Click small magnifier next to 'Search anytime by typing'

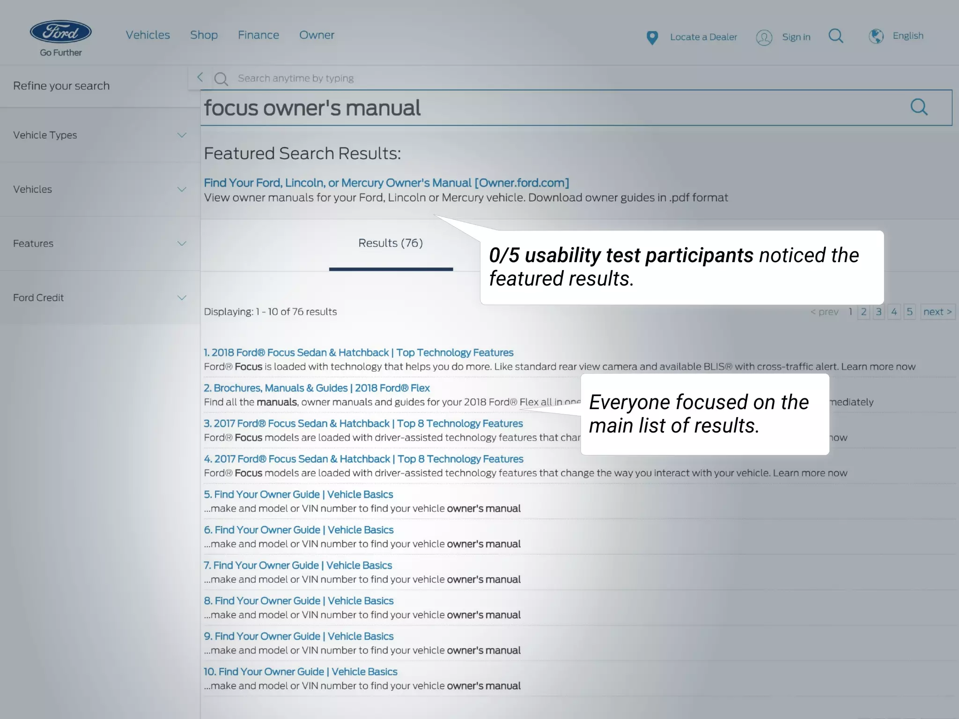coord(221,79)
